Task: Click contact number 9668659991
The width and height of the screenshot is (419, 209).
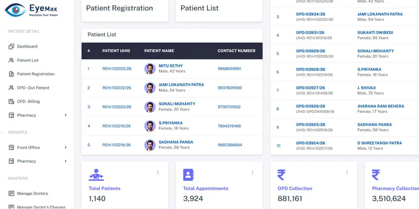Action: (229, 69)
